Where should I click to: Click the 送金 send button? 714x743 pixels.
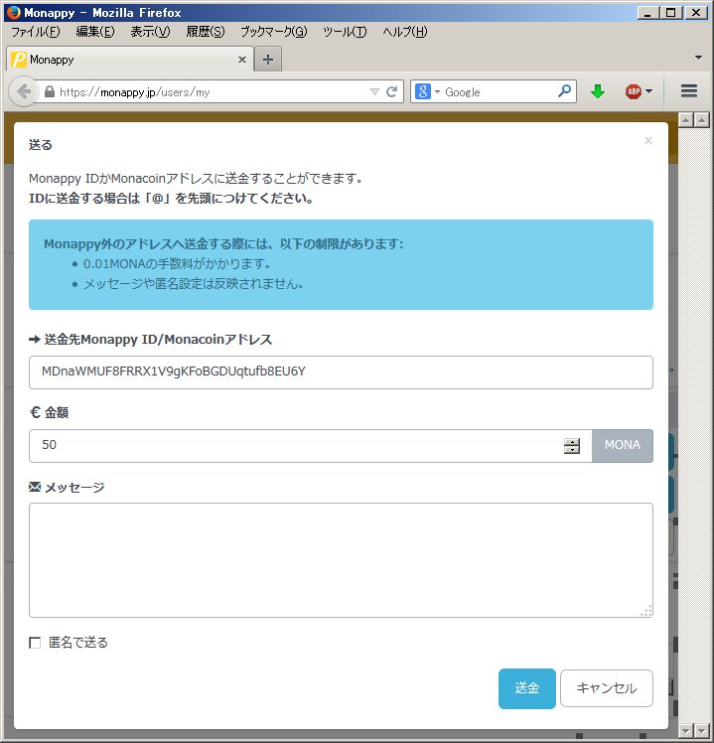pyautogui.click(x=527, y=688)
